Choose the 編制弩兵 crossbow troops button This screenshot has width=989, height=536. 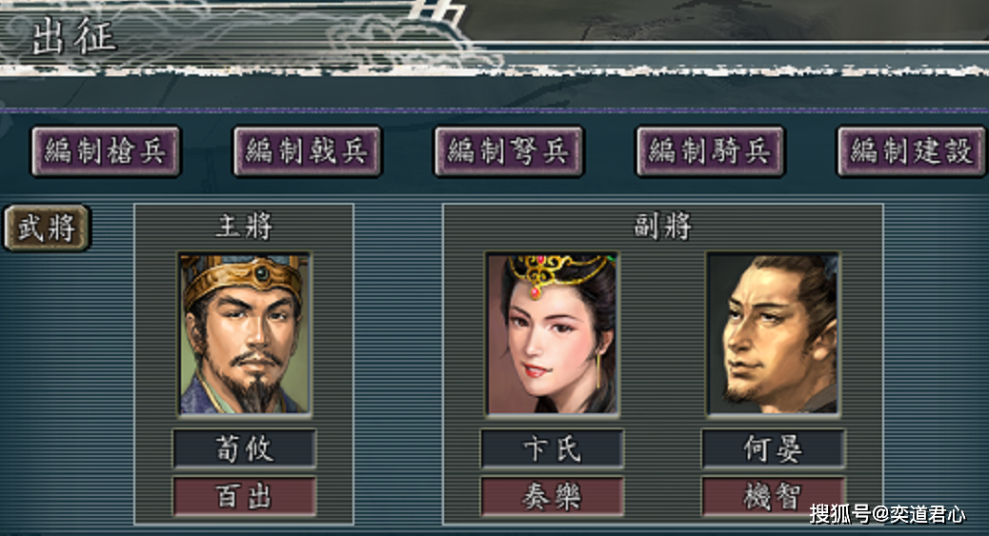(x=509, y=151)
